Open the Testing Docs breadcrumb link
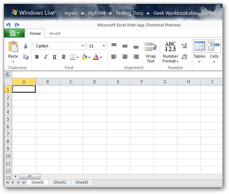 point(129,13)
